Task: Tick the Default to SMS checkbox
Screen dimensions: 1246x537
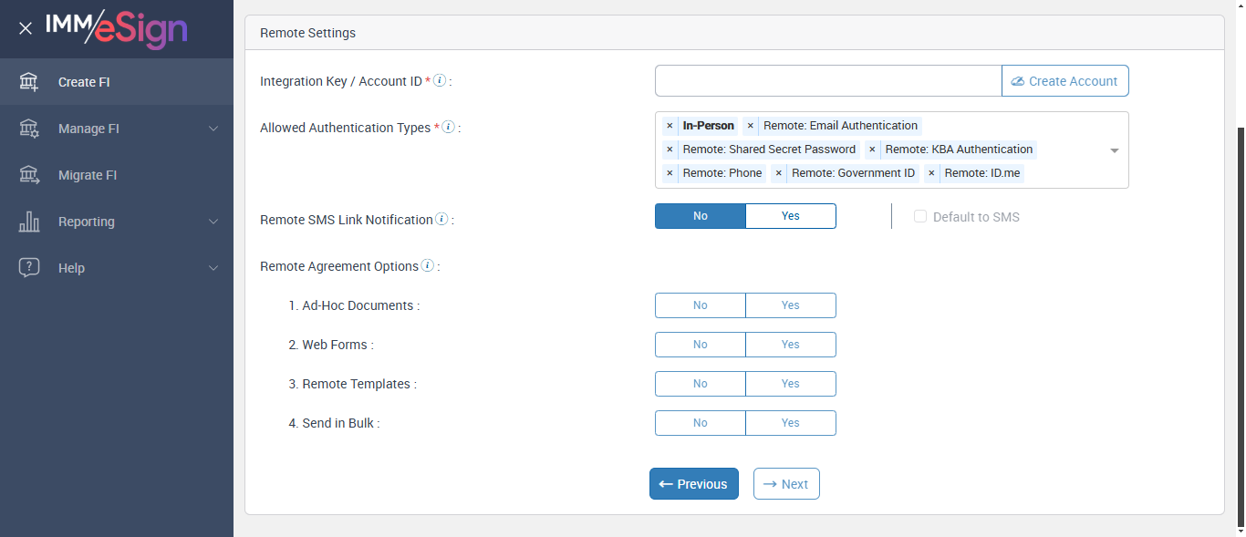Action: [x=920, y=217]
